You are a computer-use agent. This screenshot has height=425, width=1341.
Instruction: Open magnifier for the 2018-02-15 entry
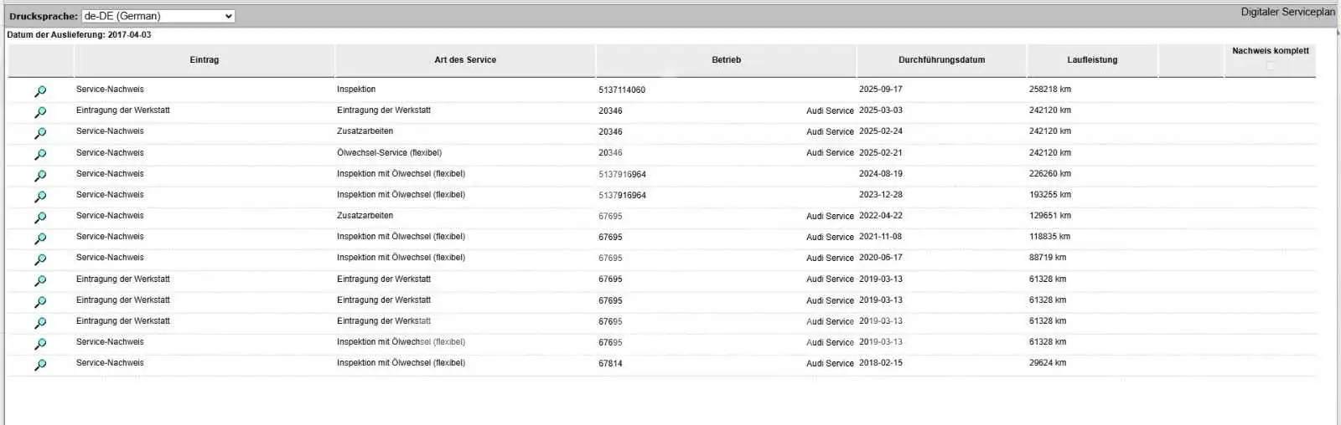click(40, 365)
